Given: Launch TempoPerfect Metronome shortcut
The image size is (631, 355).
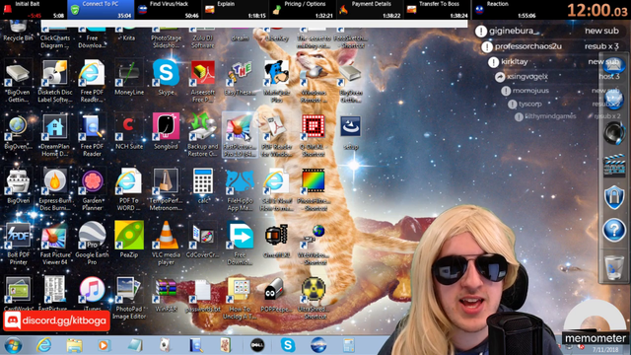Looking at the screenshot, I should click(x=166, y=189).
